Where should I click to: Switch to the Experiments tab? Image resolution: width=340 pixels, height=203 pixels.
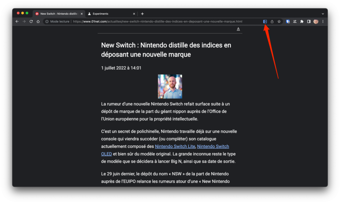coord(111,14)
